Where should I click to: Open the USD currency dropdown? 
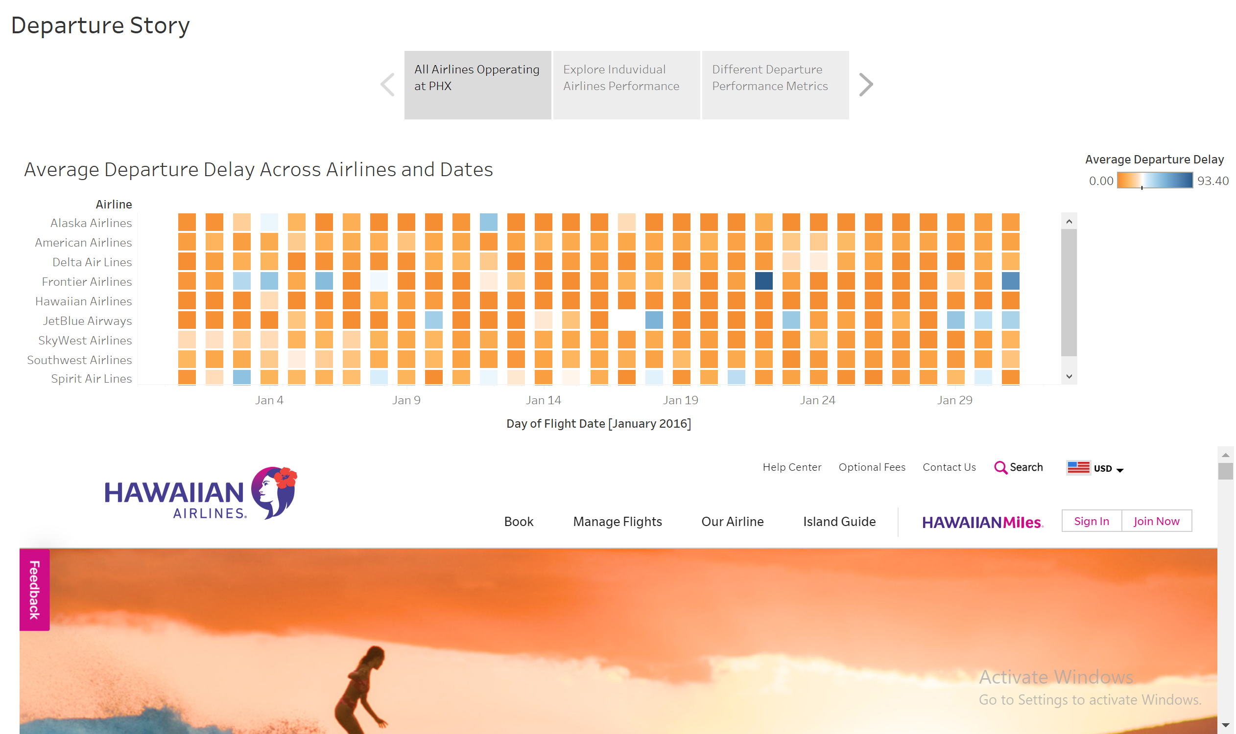(x=1109, y=468)
